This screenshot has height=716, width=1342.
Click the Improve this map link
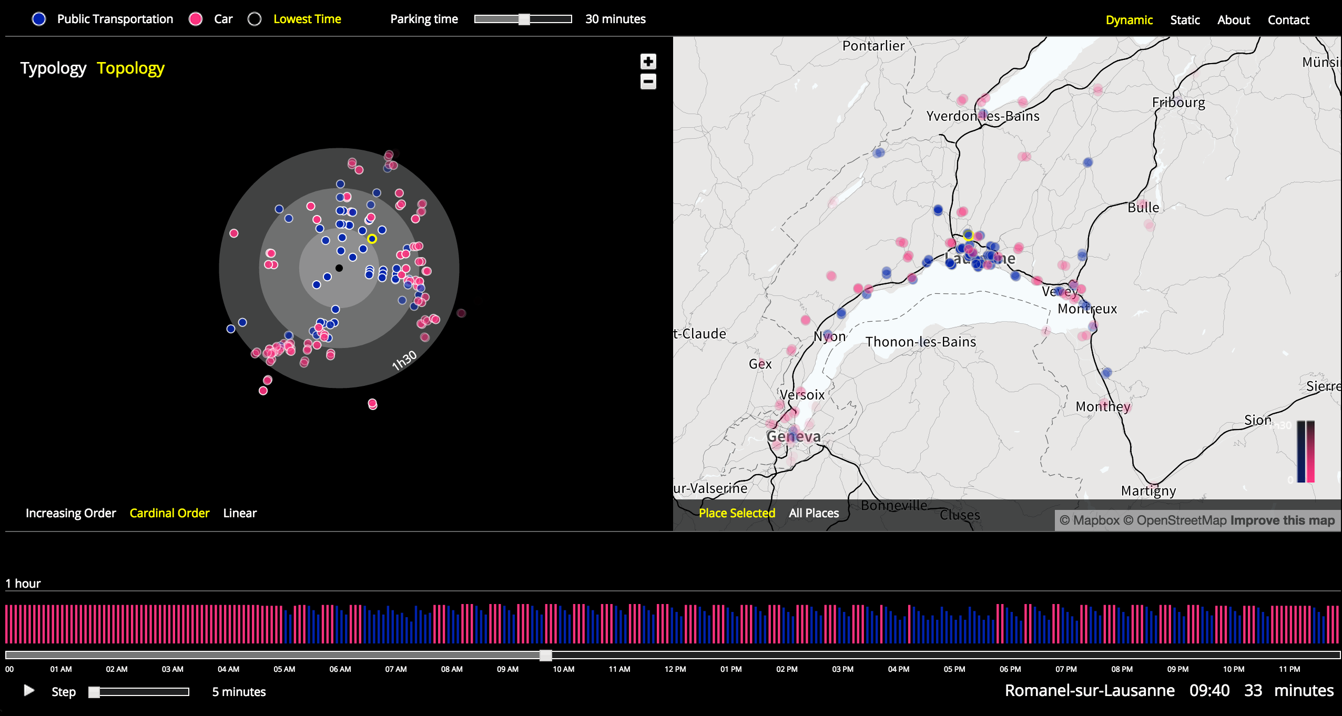1283,520
